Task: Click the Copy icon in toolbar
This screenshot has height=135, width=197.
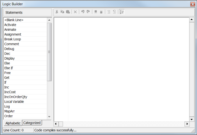Action: [62, 12]
